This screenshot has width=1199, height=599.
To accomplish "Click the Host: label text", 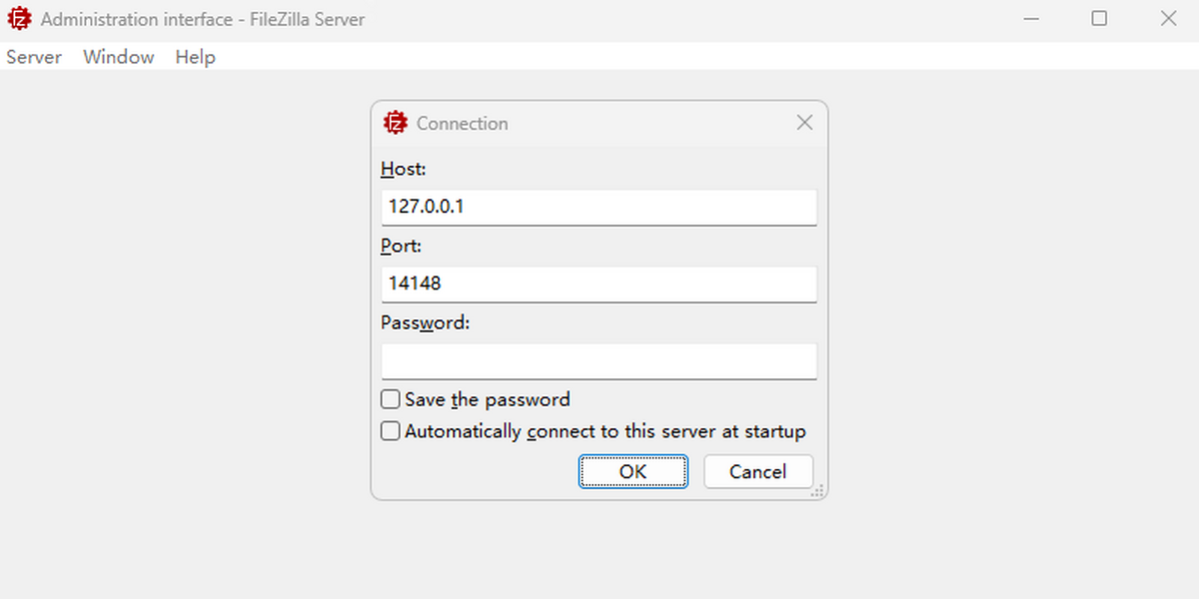I will pyautogui.click(x=404, y=170).
